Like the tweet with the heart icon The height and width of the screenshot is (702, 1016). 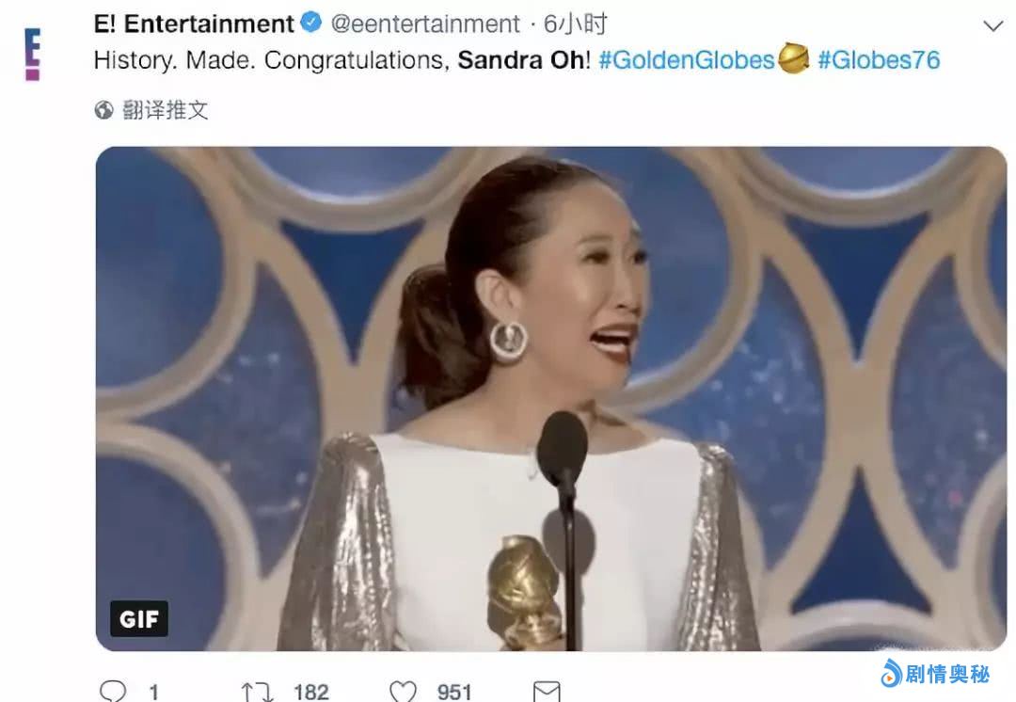point(403,692)
